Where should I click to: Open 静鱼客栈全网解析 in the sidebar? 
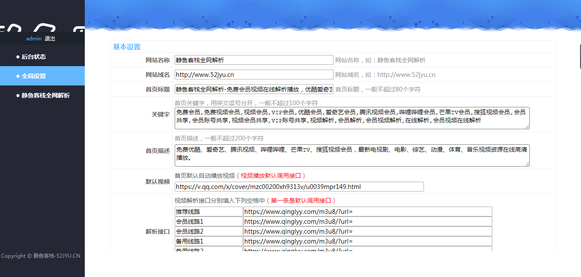pos(45,95)
